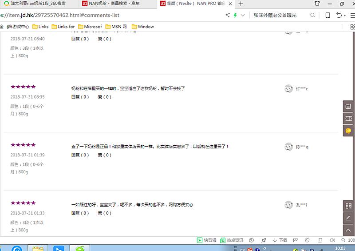Click the green lightning speed-mode icon
Image resolution: width=355 pixels, height=251 pixels.
(235, 15)
